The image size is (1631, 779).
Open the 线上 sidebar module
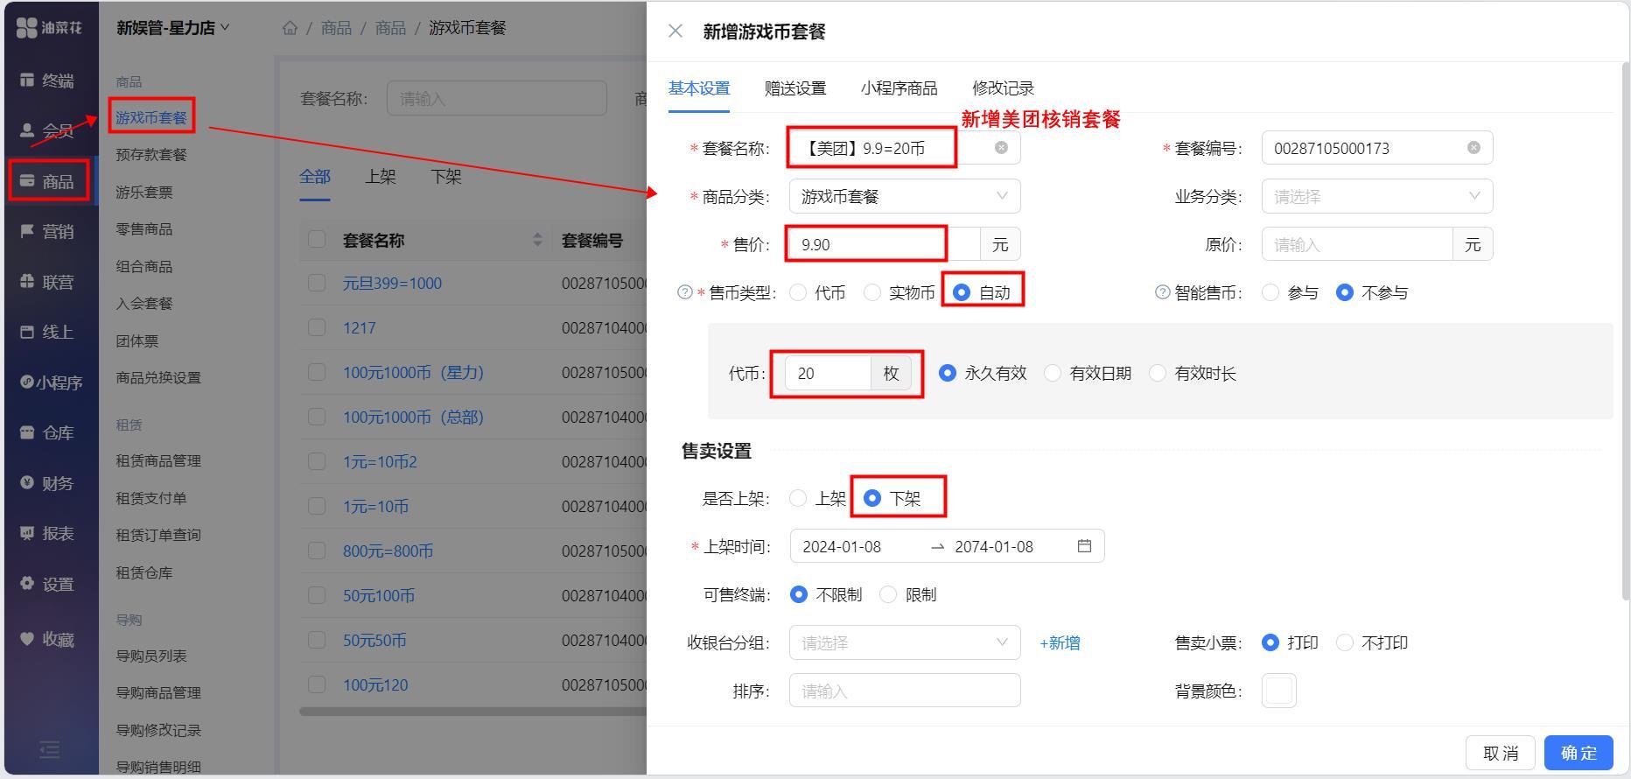48,332
